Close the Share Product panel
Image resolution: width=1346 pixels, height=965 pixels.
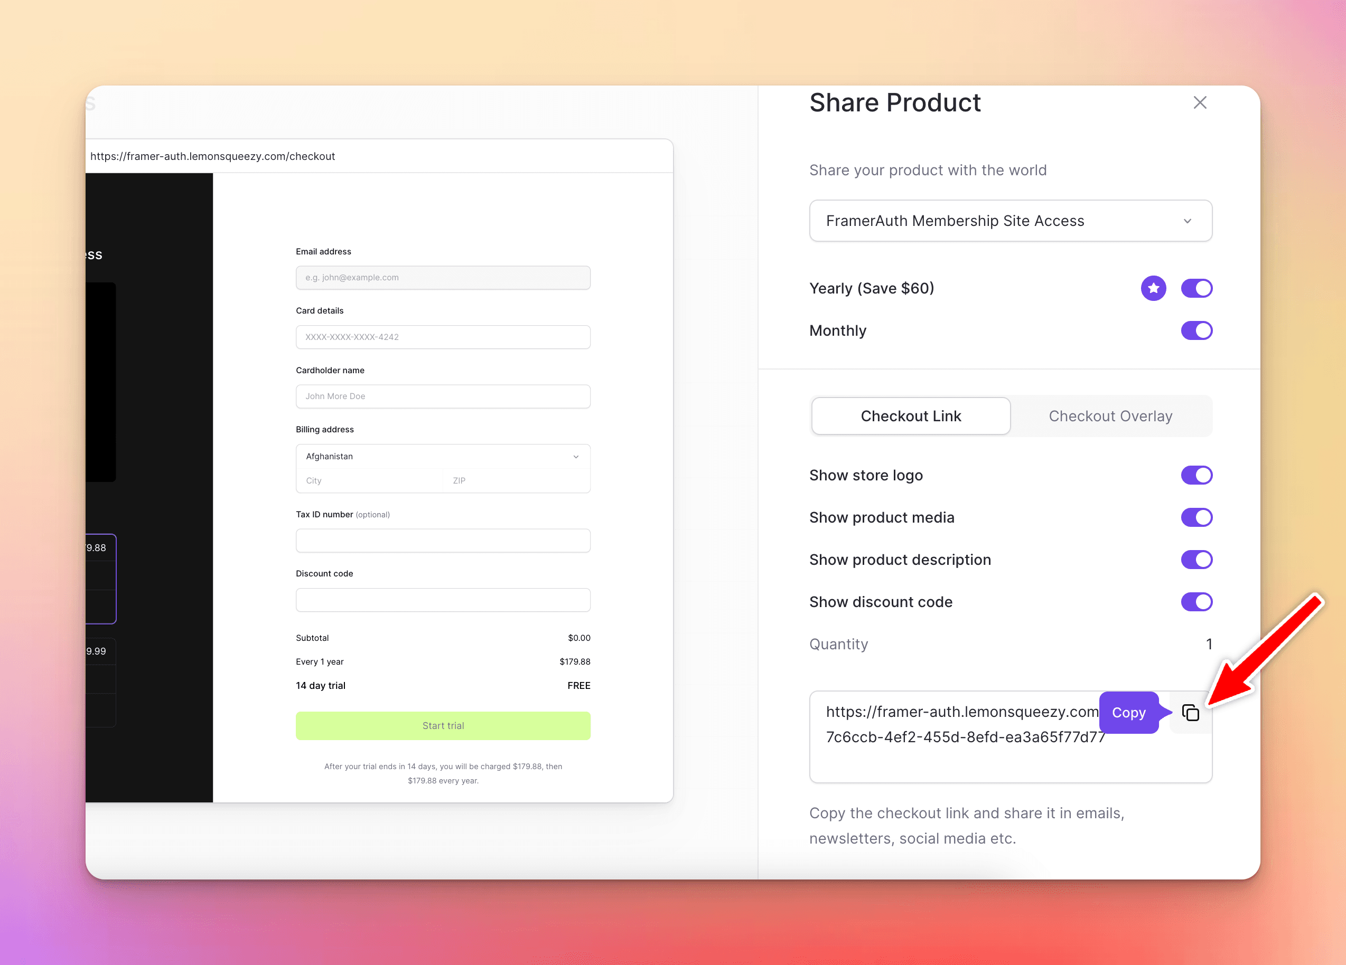click(1200, 102)
